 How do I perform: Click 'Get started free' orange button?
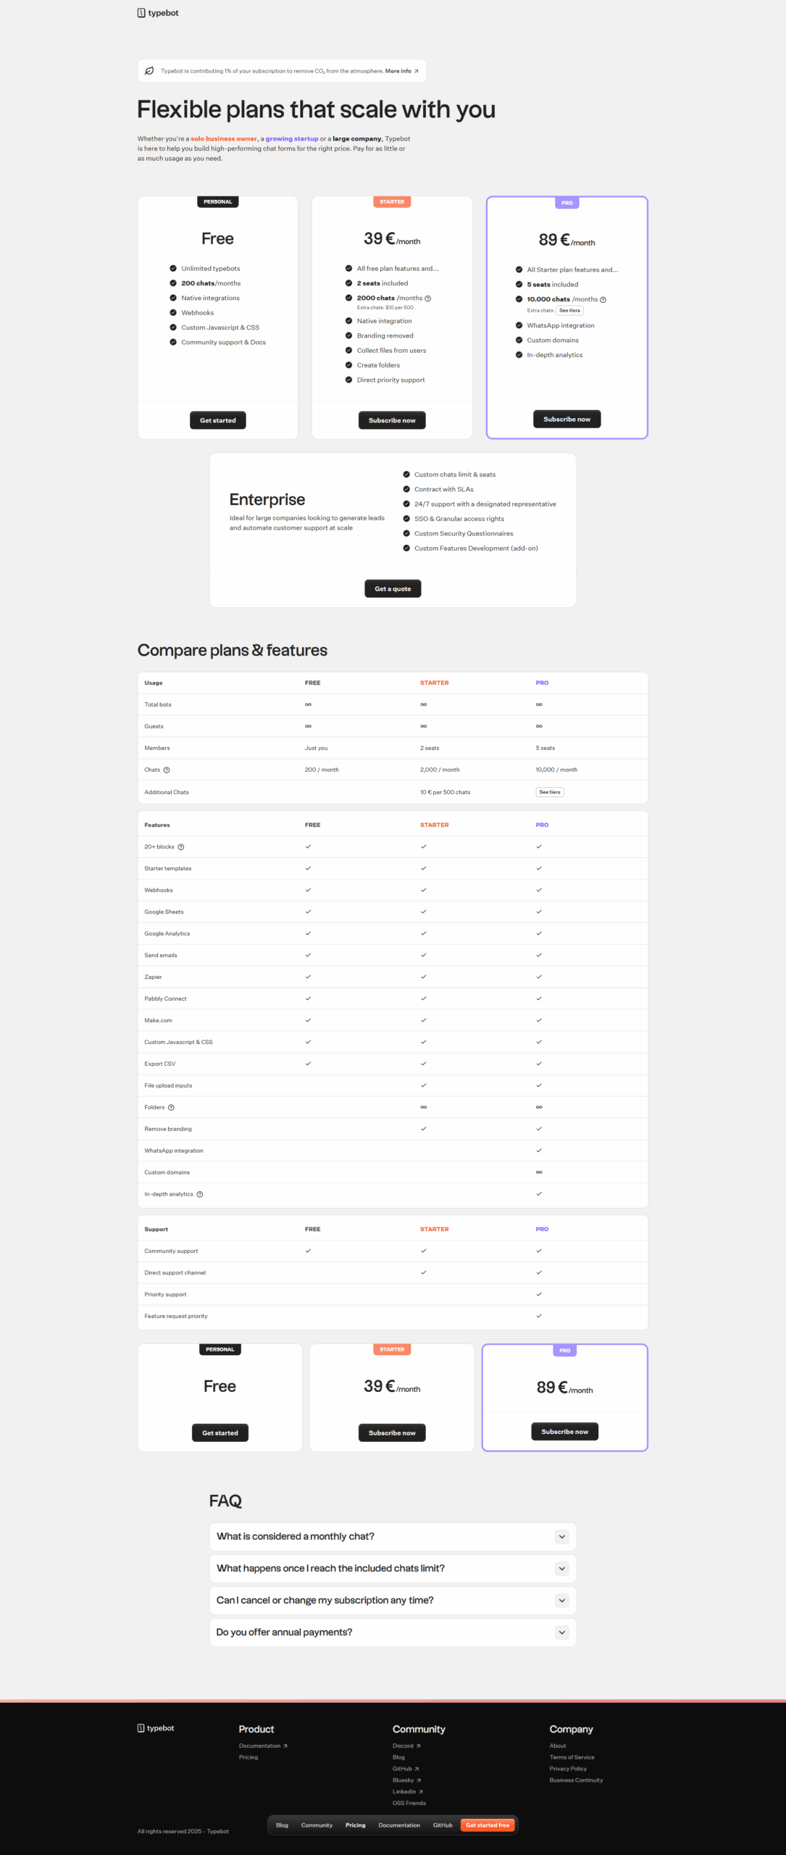(x=488, y=1825)
